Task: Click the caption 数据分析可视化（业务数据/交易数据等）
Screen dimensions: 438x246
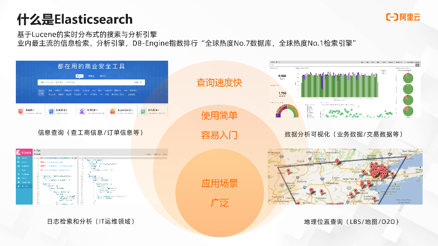Action: 344,134
